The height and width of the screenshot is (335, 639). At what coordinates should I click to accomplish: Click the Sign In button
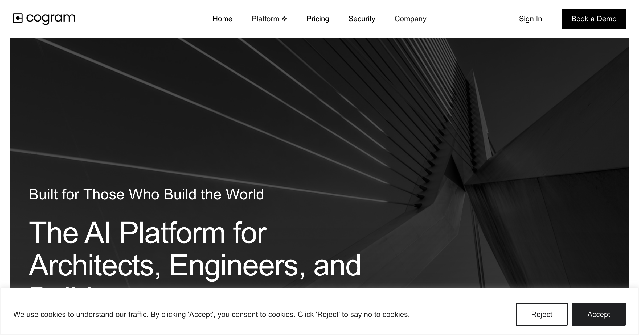tap(531, 19)
